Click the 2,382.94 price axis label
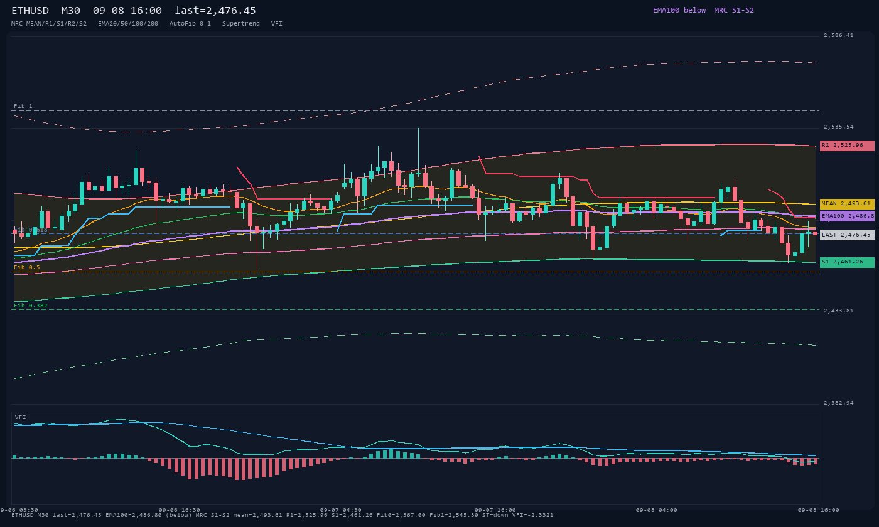Image resolution: width=879 pixels, height=527 pixels. 839,403
